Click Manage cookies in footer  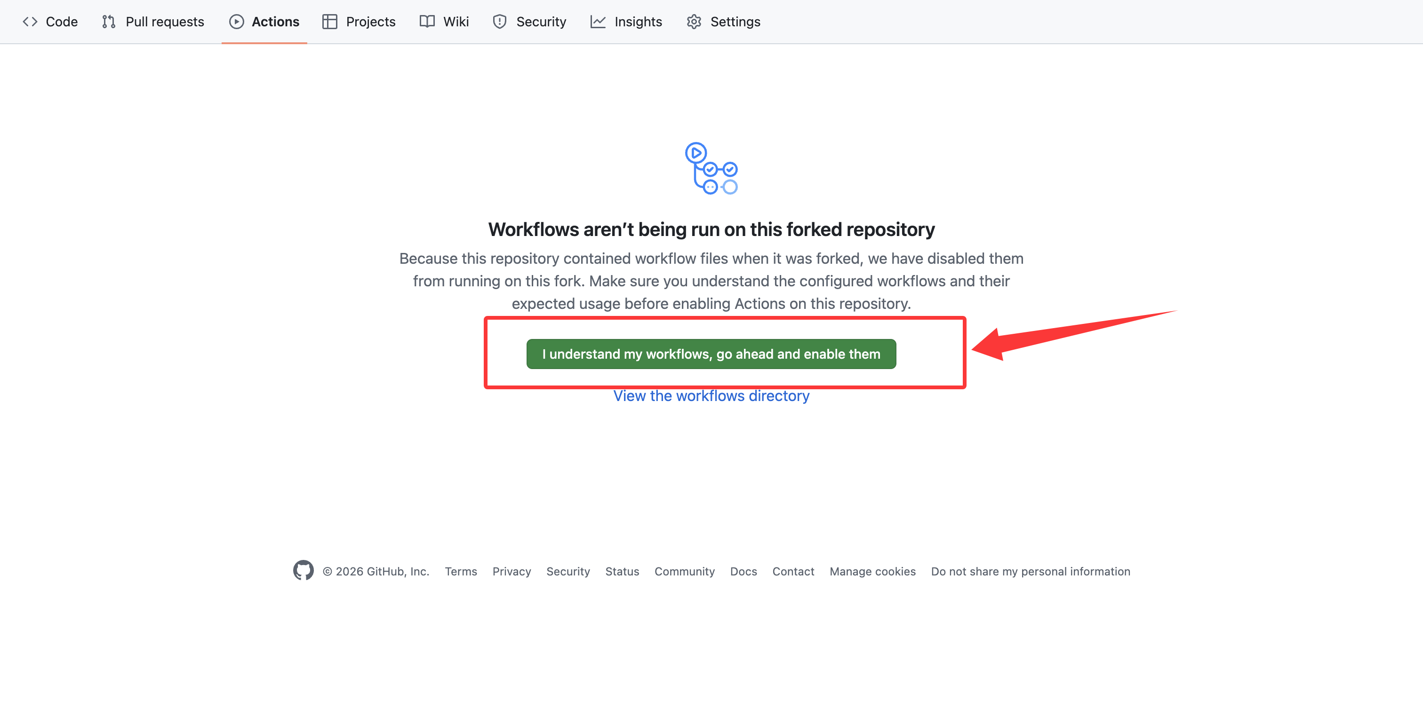(x=872, y=571)
